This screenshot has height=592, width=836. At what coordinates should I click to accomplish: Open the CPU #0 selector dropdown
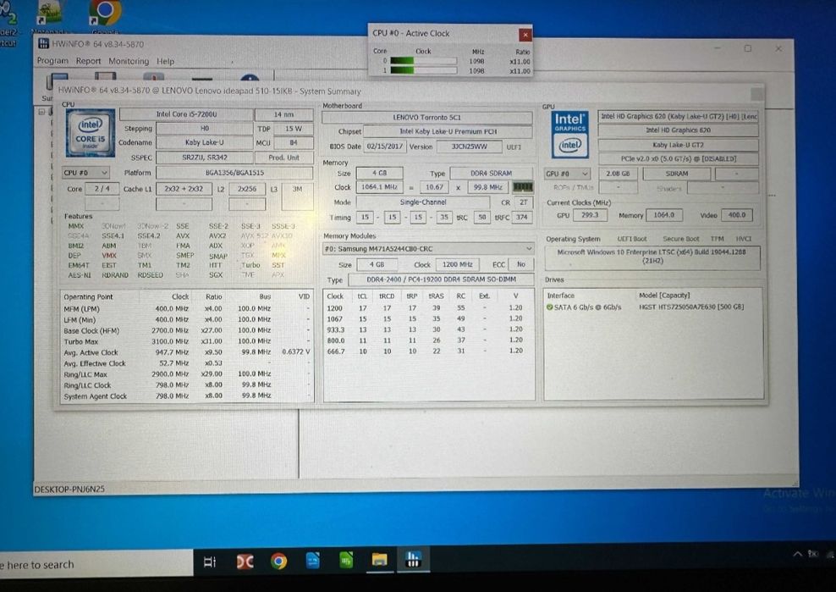coord(85,173)
